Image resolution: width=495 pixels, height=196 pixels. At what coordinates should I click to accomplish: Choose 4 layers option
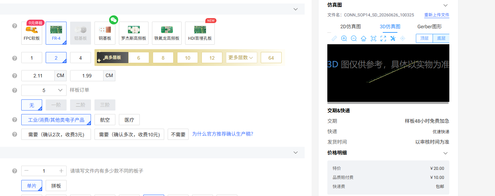(x=81, y=58)
